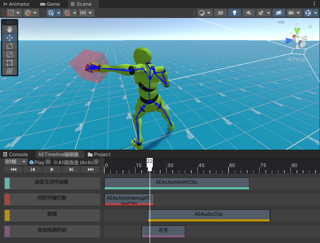
Task: Select the combined Transform tool
Action: [10, 71]
